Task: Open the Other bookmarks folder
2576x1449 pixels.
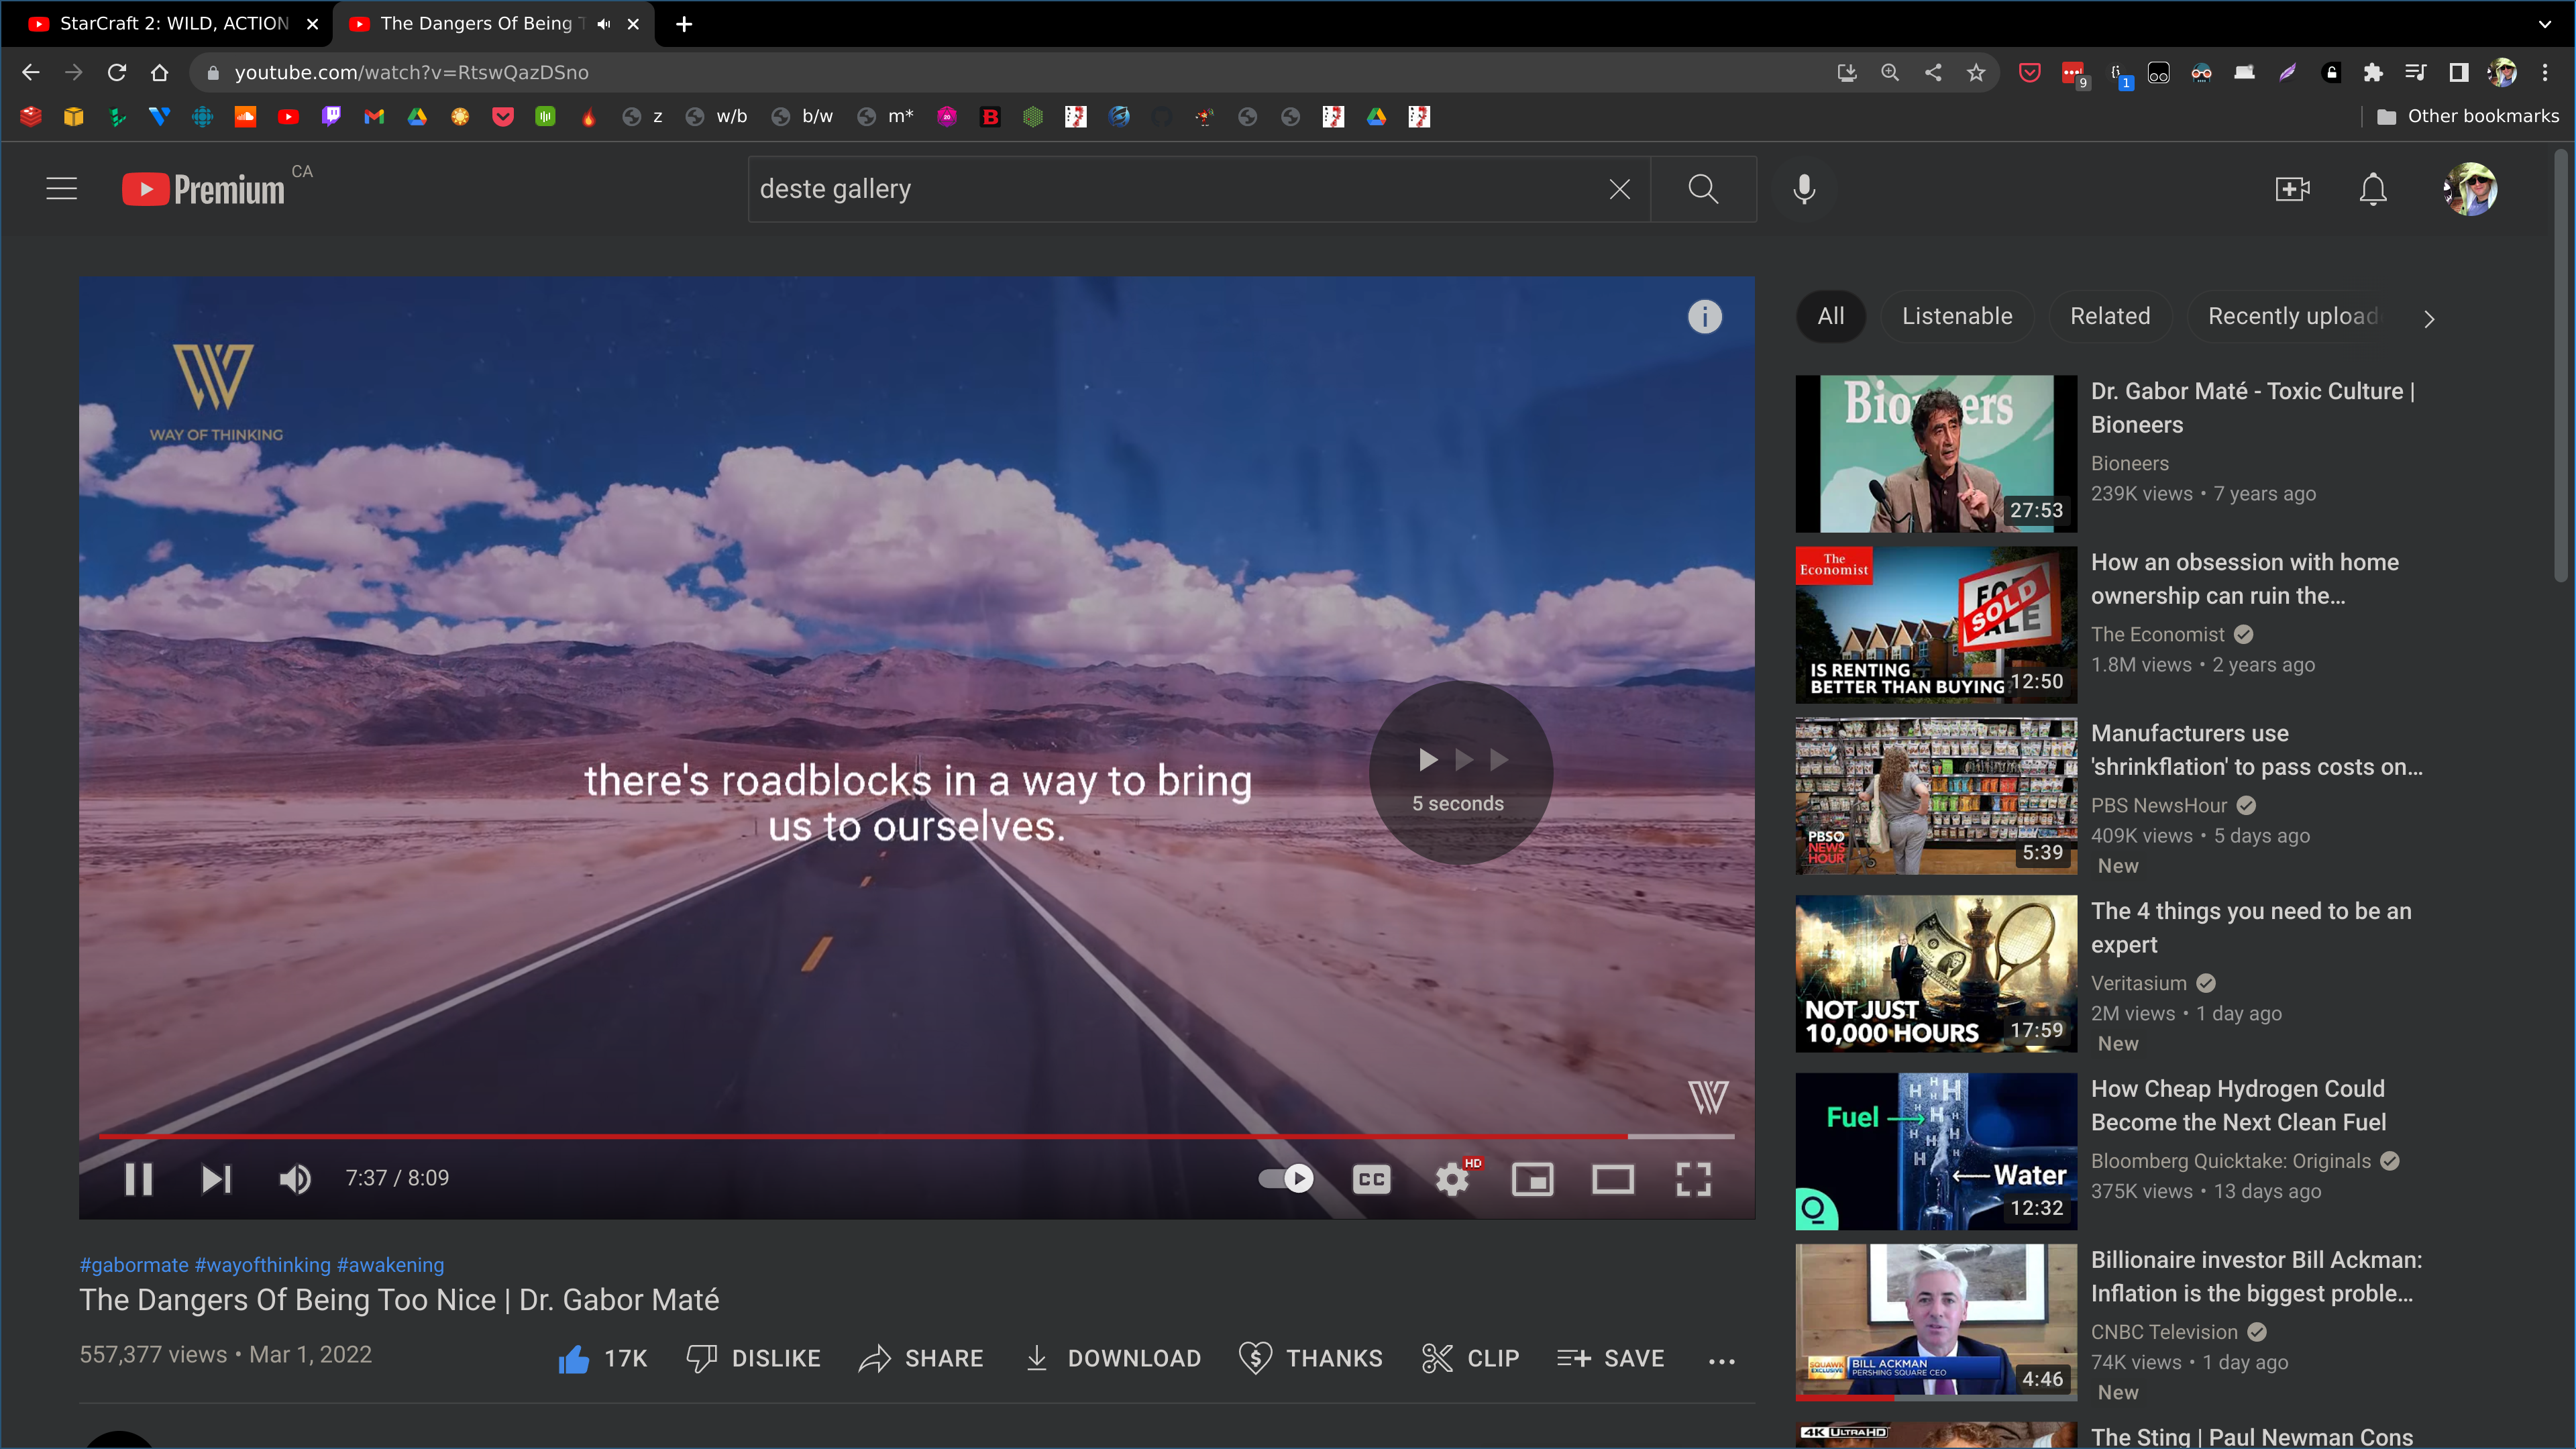Action: pos(2467,116)
